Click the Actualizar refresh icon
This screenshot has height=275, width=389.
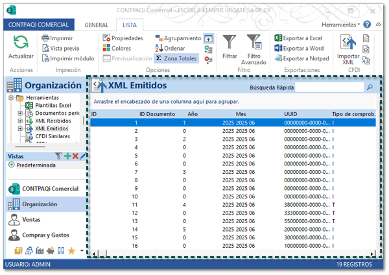[21, 43]
